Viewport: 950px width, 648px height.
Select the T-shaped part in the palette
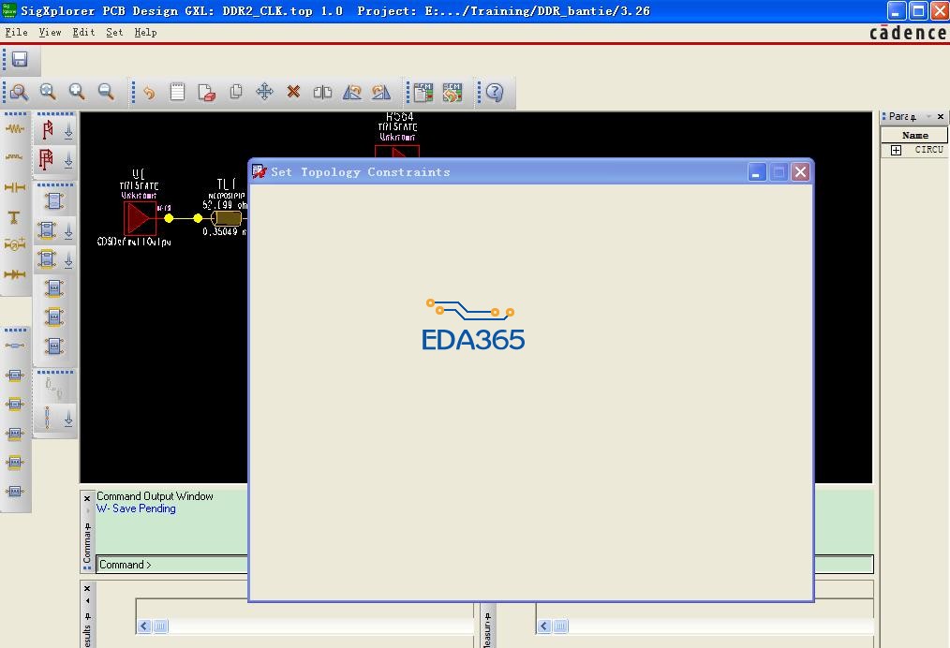[x=14, y=217]
